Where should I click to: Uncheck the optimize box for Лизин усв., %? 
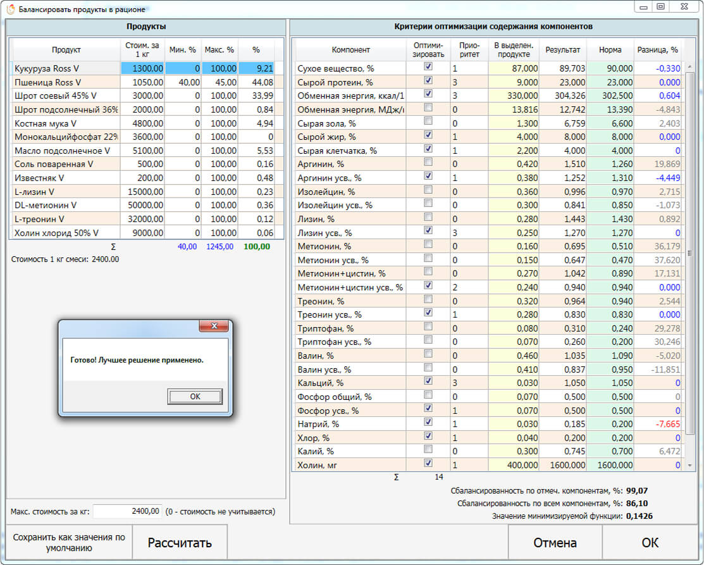428,230
